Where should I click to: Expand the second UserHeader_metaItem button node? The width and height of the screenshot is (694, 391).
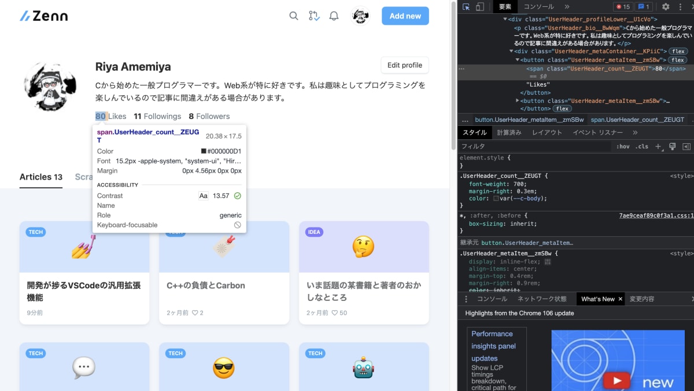click(518, 101)
